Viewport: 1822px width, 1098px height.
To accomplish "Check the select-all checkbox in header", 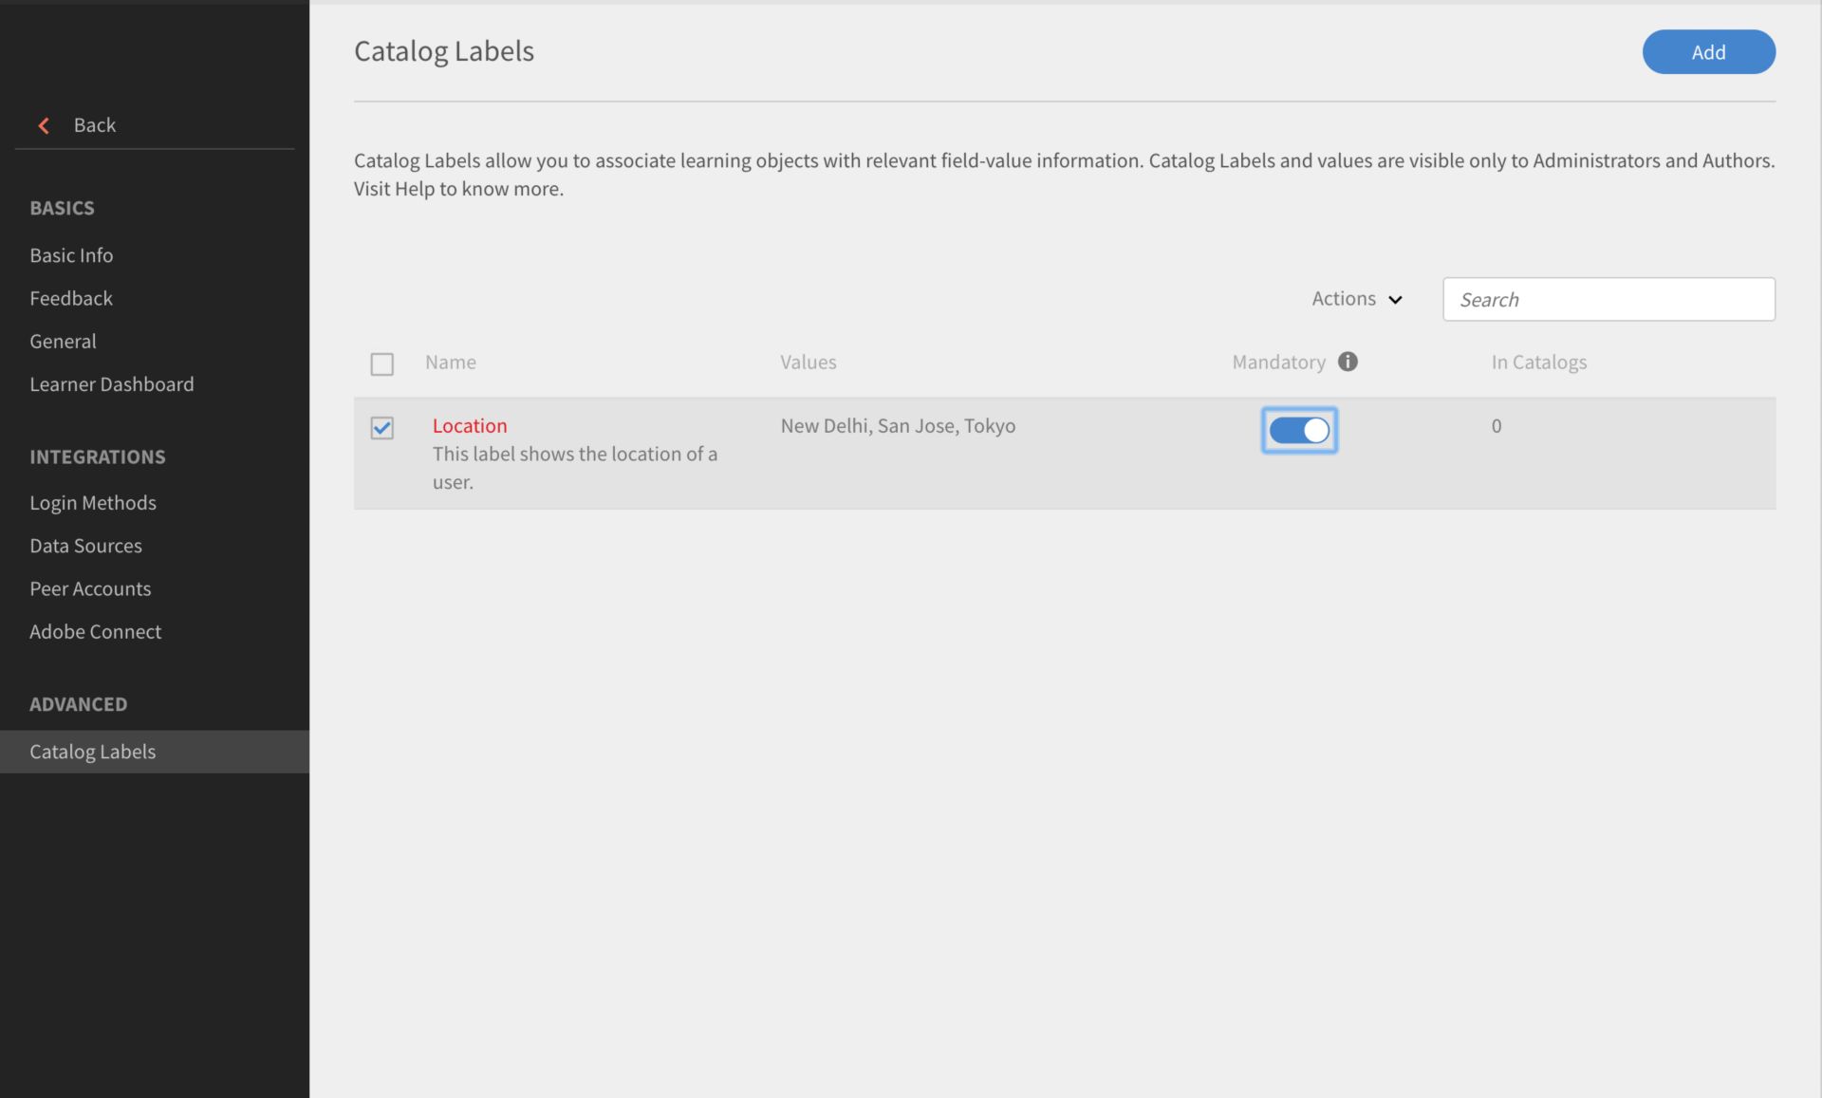I will coord(382,363).
